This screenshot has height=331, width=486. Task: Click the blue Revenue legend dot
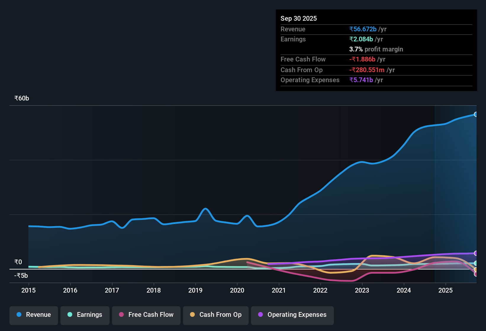click(x=19, y=315)
